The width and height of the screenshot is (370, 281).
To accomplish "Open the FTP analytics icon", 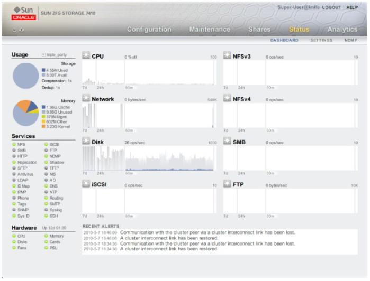I will click(227, 184).
